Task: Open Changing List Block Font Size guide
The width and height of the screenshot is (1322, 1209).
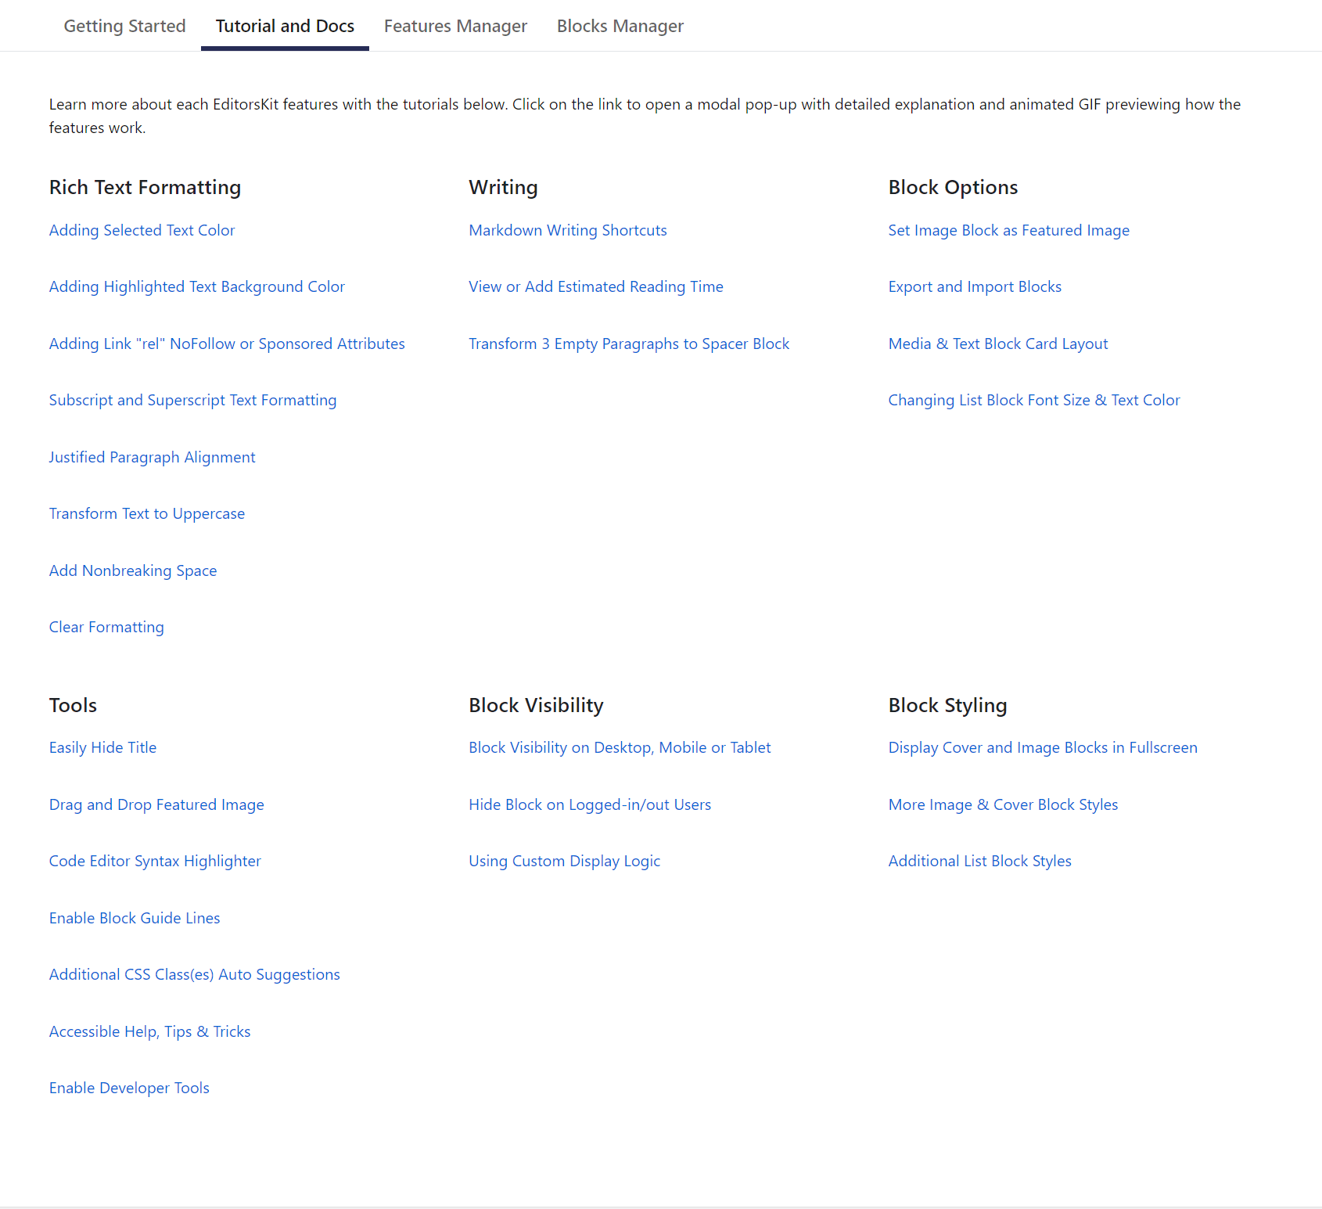Action: pyautogui.click(x=1033, y=400)
